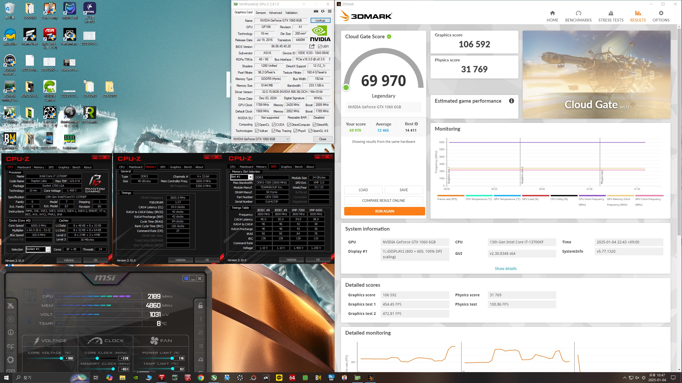Open the BenchMate desktop icon
682x383 pixels.
point(10,141)
